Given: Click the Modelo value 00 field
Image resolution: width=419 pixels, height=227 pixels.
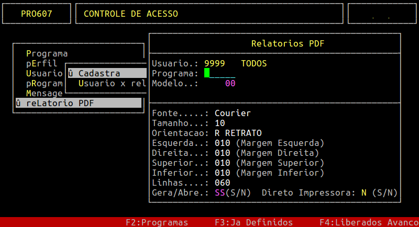Looking at the screenshot, I should click(x=230, y=83).
